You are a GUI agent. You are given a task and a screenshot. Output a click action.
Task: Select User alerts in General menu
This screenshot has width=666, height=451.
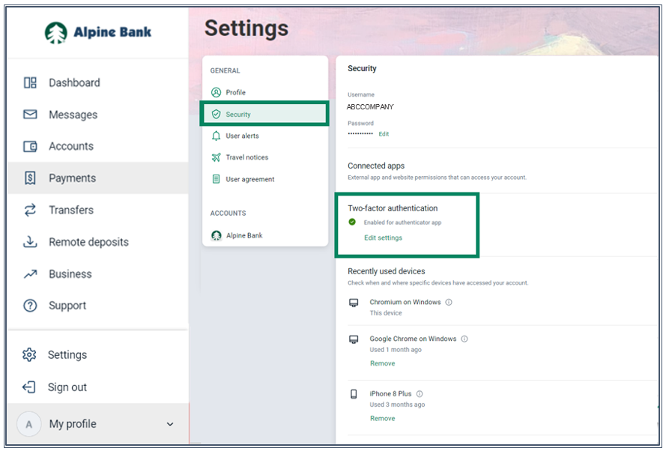[x=242, y=136]
